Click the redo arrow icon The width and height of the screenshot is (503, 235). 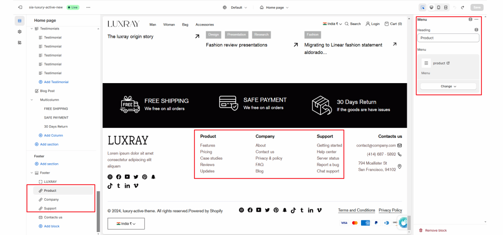[x=462, y=7]
